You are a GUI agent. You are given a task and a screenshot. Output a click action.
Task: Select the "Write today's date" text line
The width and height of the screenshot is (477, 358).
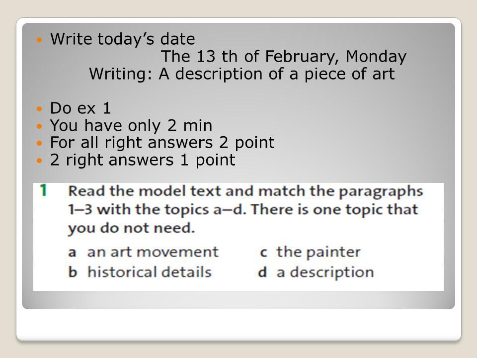pos(123,39)
